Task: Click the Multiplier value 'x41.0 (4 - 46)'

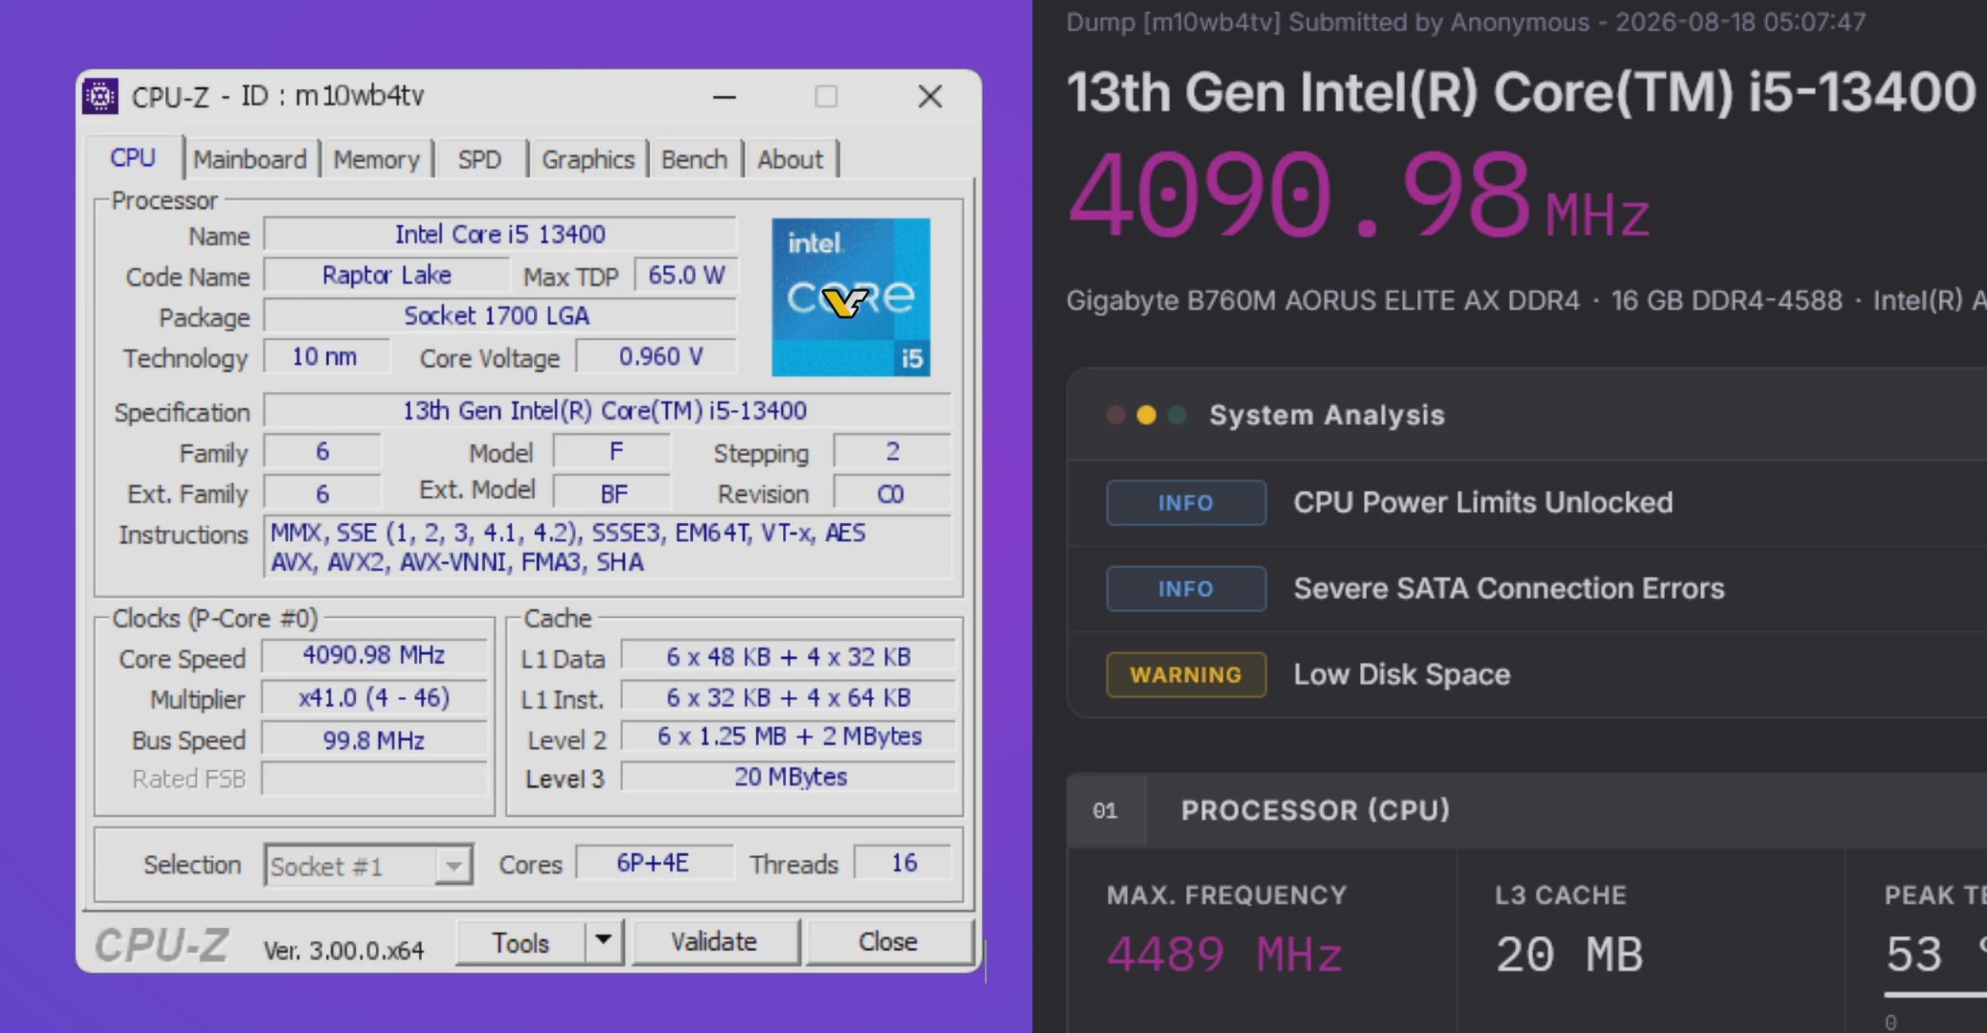Action: (374, 698)
